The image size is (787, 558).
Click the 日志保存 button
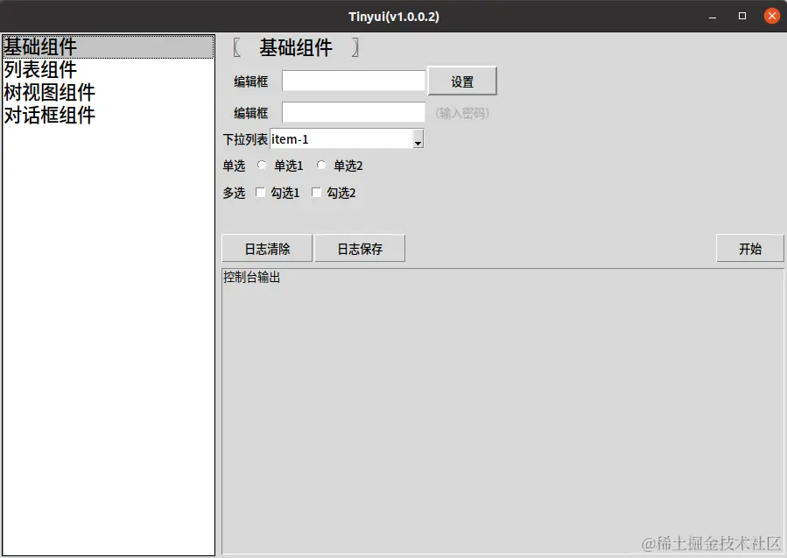pos(360,249)
